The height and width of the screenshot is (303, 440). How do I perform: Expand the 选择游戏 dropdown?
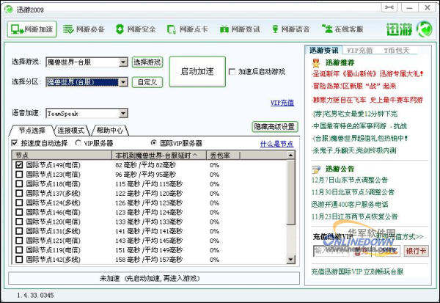[x=123, y=63]
